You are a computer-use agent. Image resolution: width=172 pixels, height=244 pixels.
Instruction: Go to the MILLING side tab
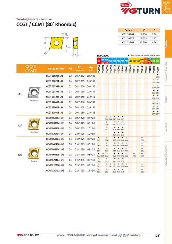tap(169, 99)
